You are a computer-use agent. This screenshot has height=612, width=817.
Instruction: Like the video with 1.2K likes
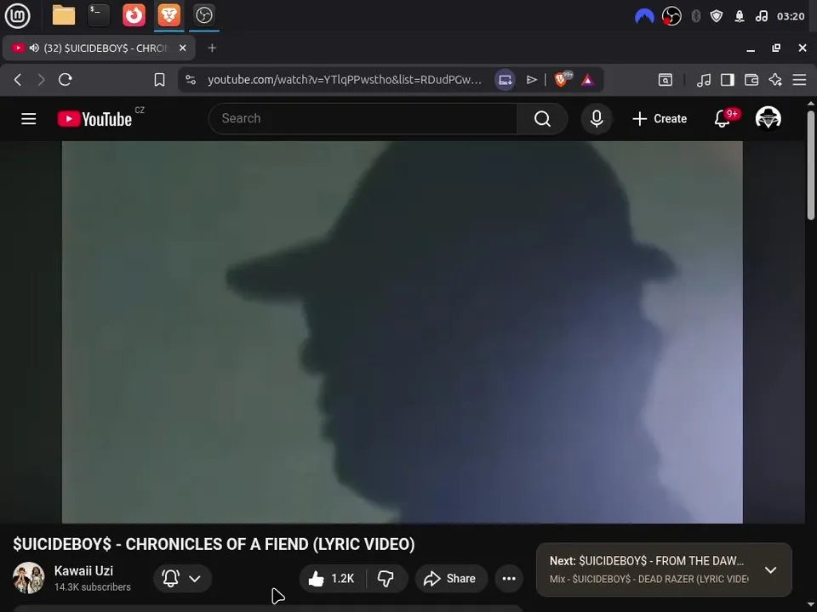[332, 578]
